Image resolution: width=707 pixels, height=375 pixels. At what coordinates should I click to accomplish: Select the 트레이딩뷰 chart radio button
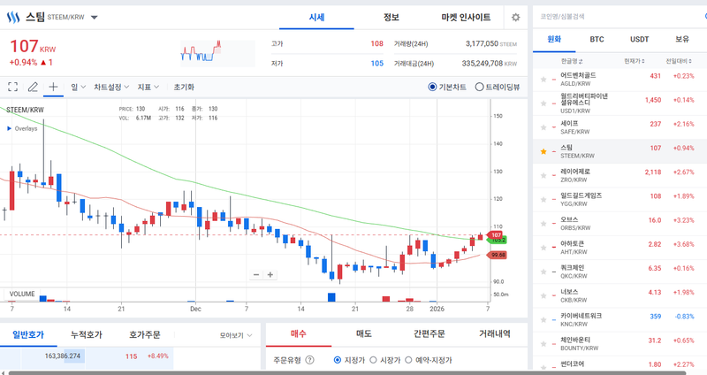[480, 87]
